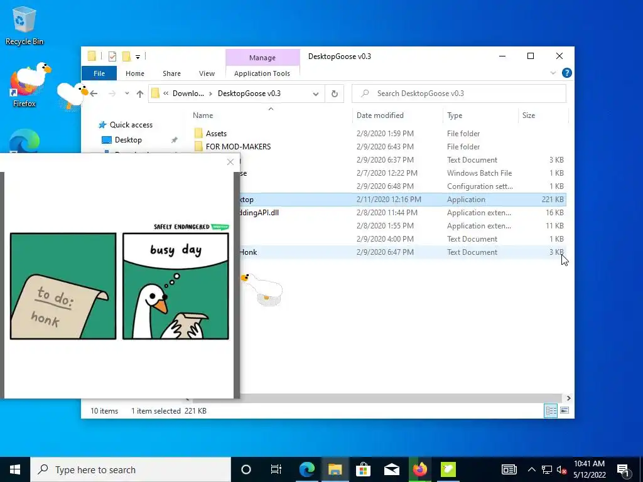This screenshot has height=482, width=643.
Task: Click the Manage contextual tab
Action: pos(262,58)
